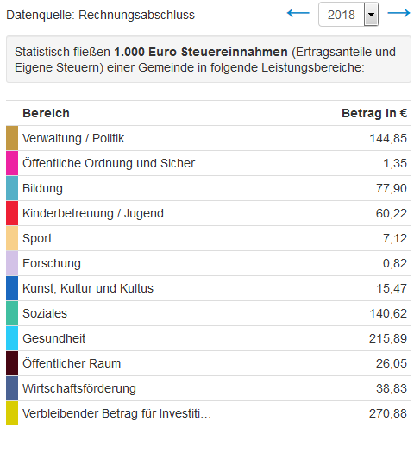Click the pink Öffentliche Ordnung color swatch

[12, 163]
